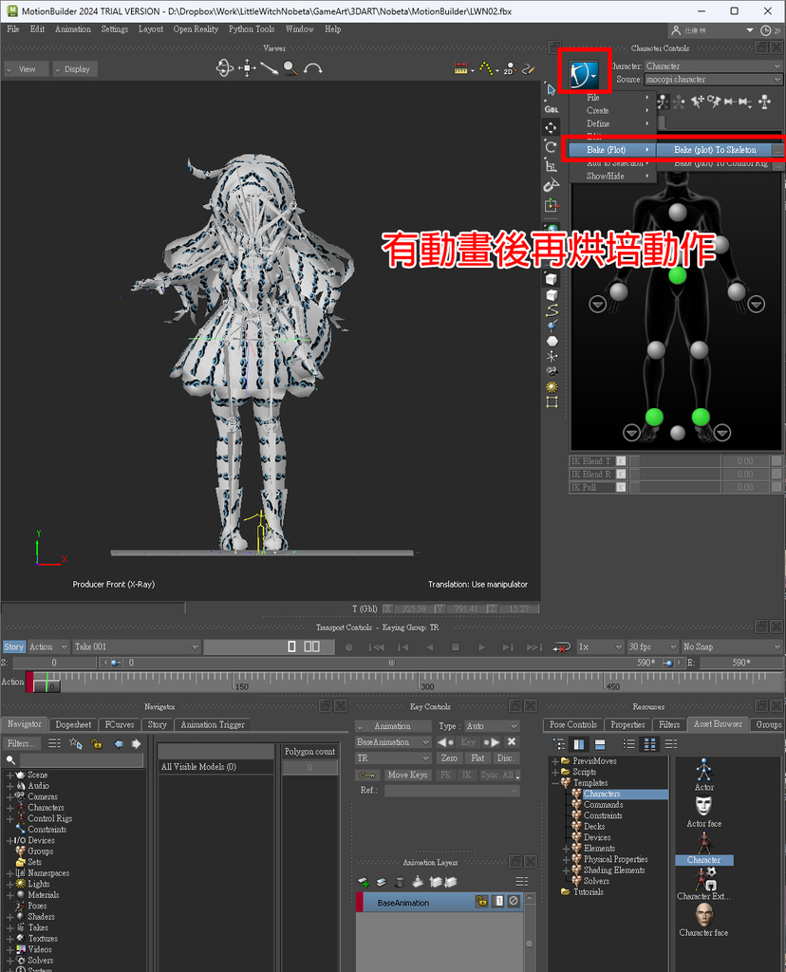Click the GBL global reference mode button
The image size is (786, 972).
click(x=552, y=109)
